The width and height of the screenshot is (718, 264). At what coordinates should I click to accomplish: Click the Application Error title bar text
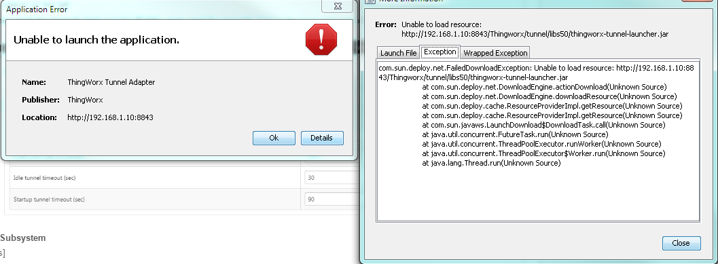37,9
